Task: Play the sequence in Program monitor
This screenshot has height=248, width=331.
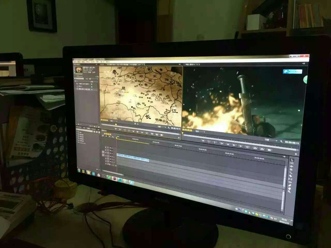Action: [234, 145]
